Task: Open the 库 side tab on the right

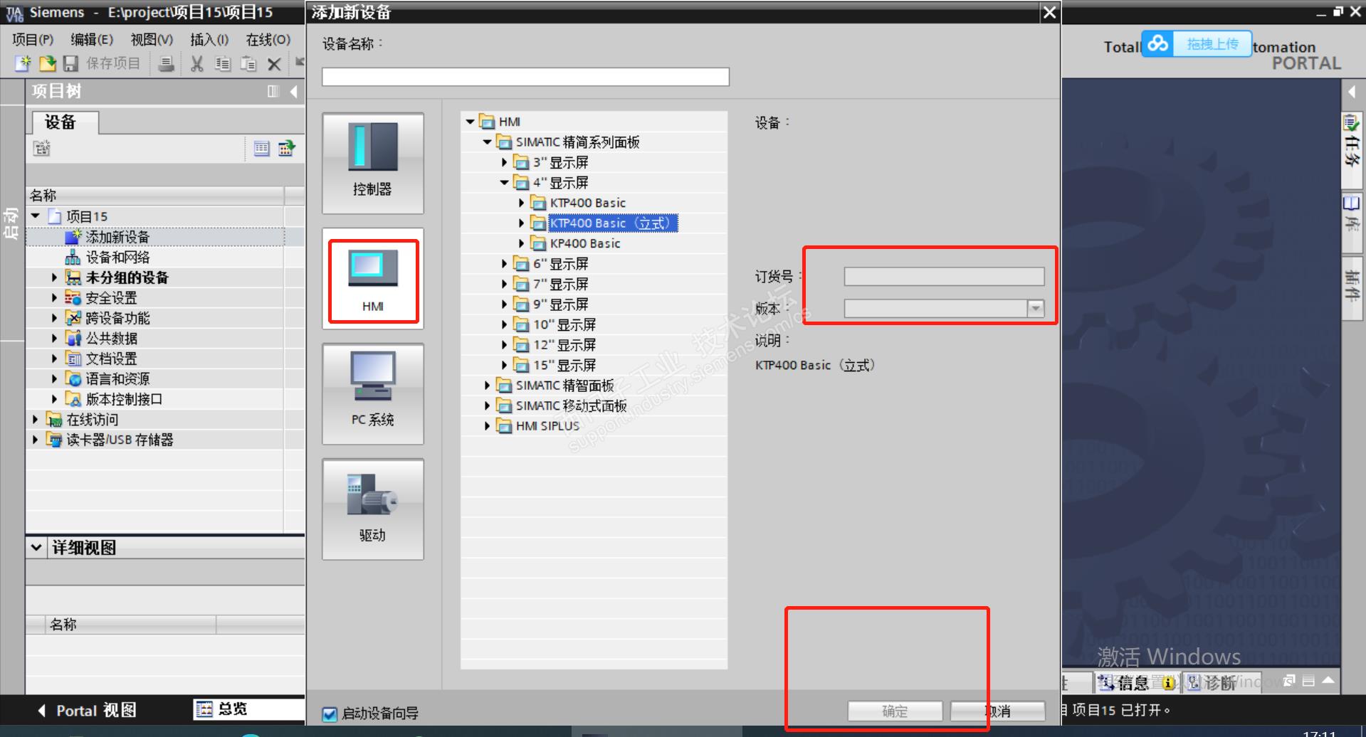Action: (x=1351, y=222)
